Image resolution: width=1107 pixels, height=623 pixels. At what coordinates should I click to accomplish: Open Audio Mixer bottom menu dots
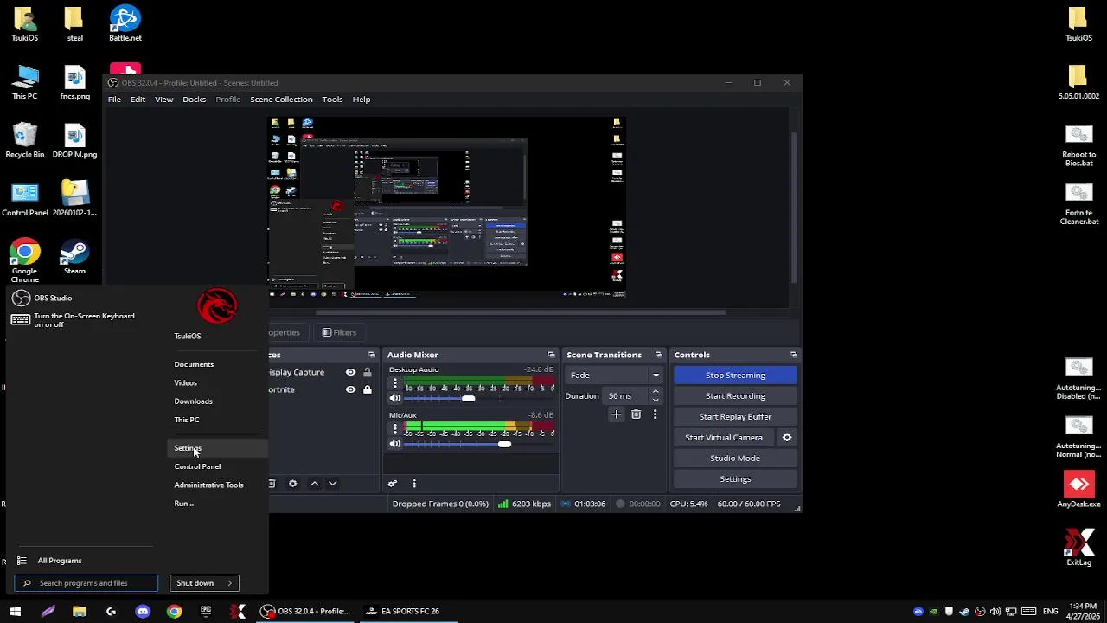(x=414, y=484)
